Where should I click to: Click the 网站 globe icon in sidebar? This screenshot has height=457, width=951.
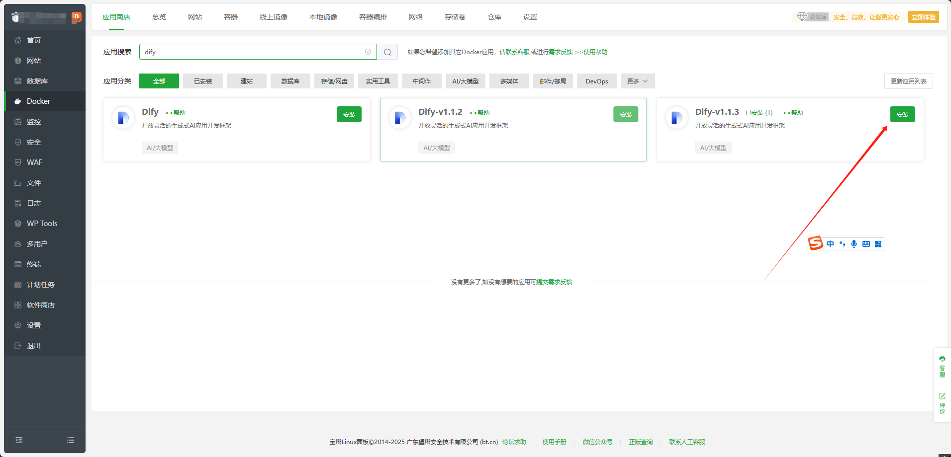18,61
